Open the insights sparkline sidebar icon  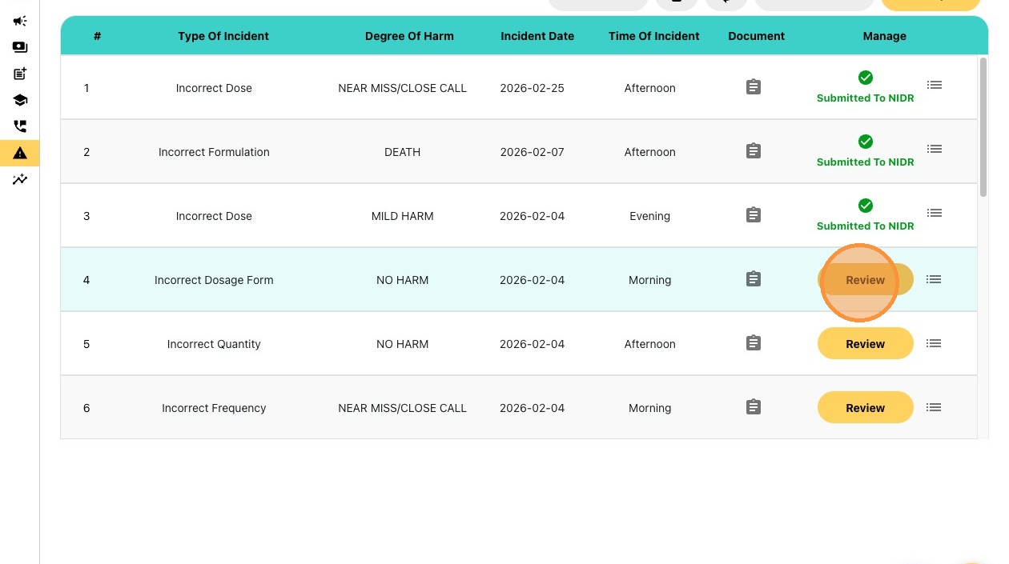[x=20, y=179]
